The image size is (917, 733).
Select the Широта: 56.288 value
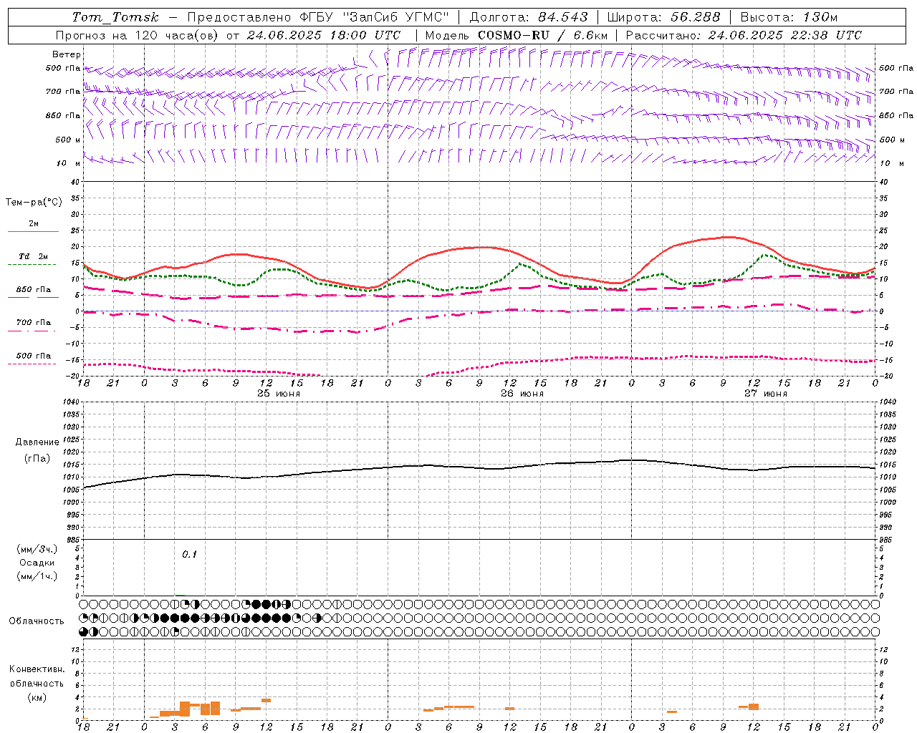[x=663, y=17]
